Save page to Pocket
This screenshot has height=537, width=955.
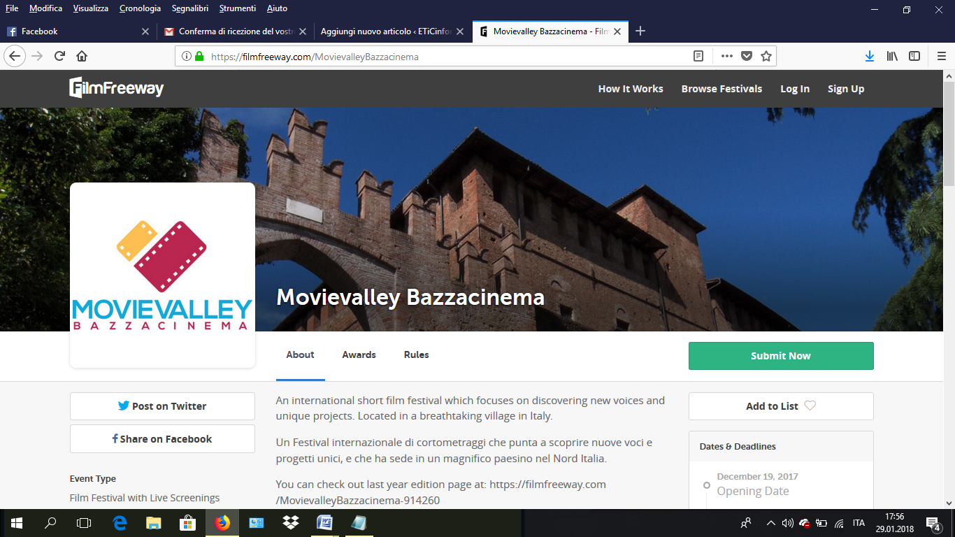click(x=747, y=57)
